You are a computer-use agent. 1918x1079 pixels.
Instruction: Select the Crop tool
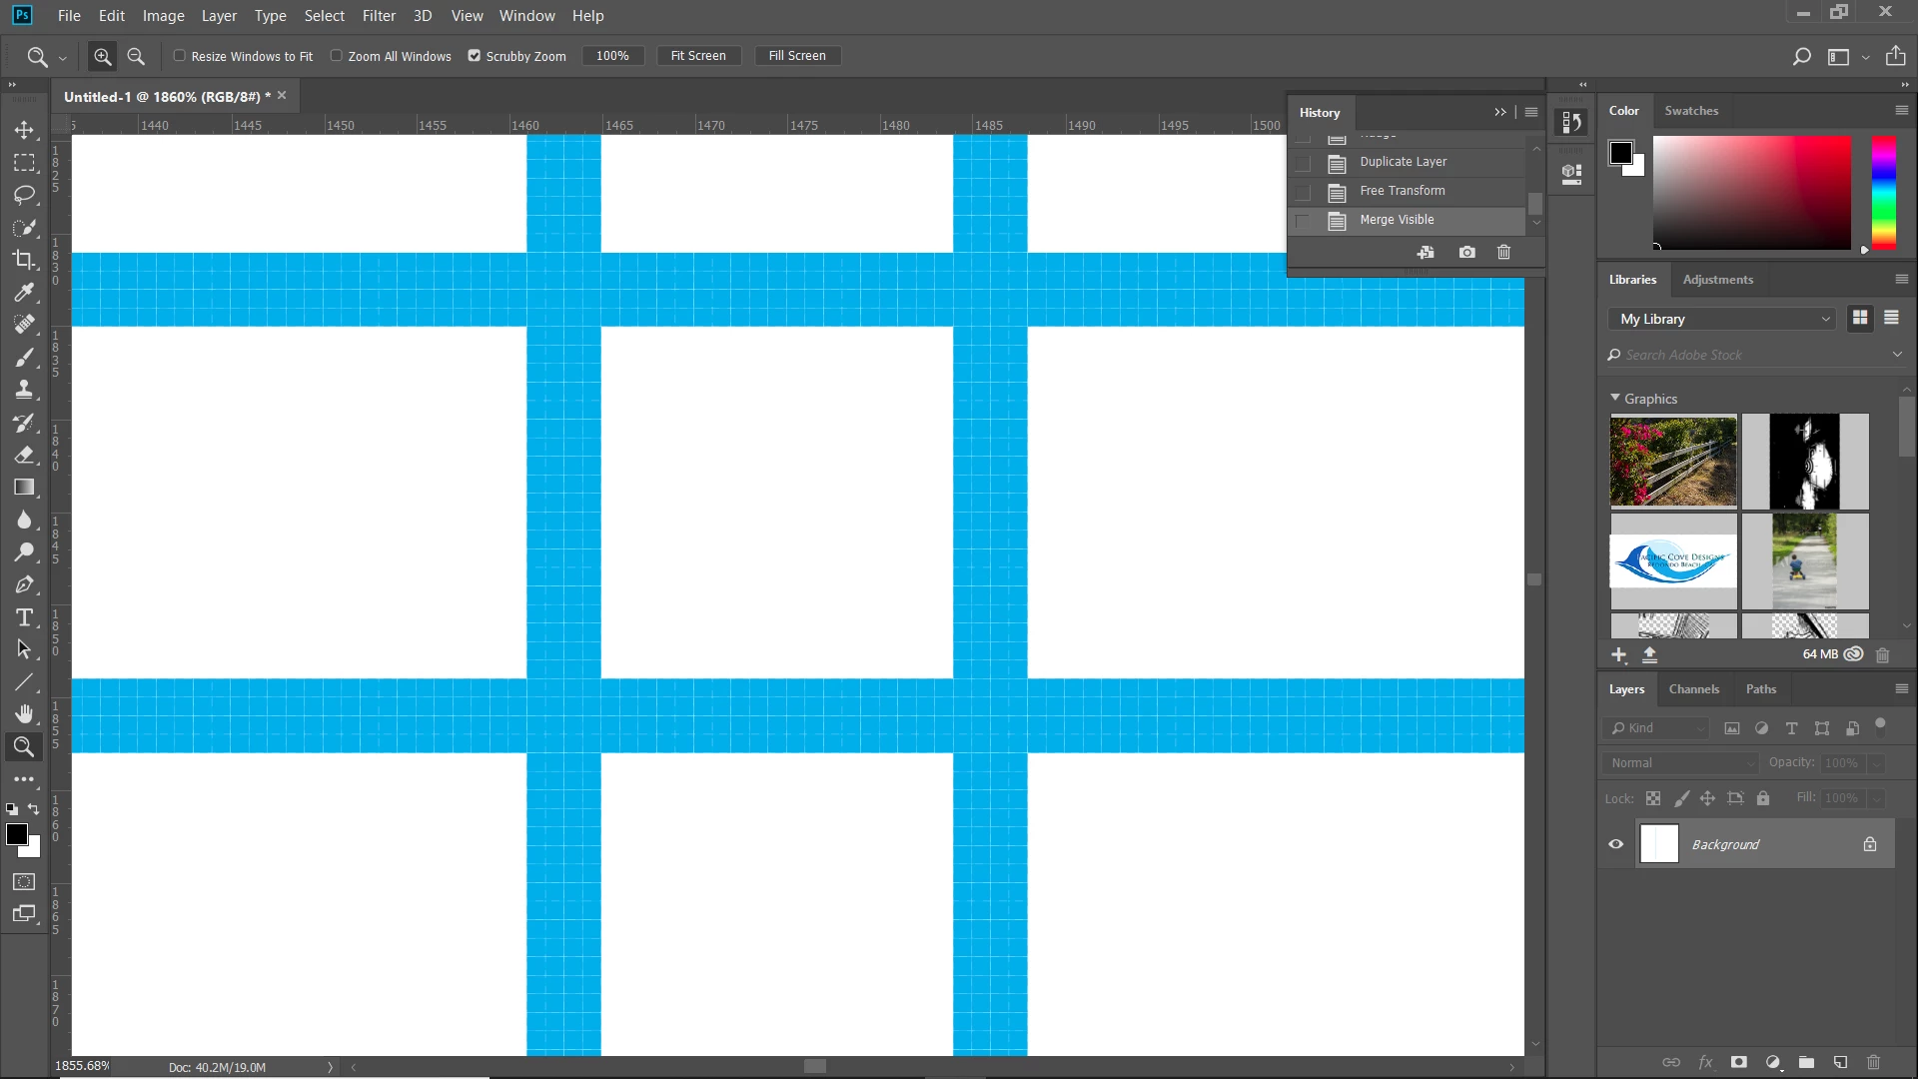[24, 260]
